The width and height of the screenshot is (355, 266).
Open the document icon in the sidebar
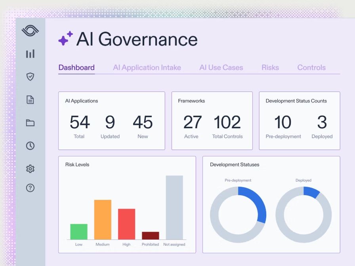point(30,100)
